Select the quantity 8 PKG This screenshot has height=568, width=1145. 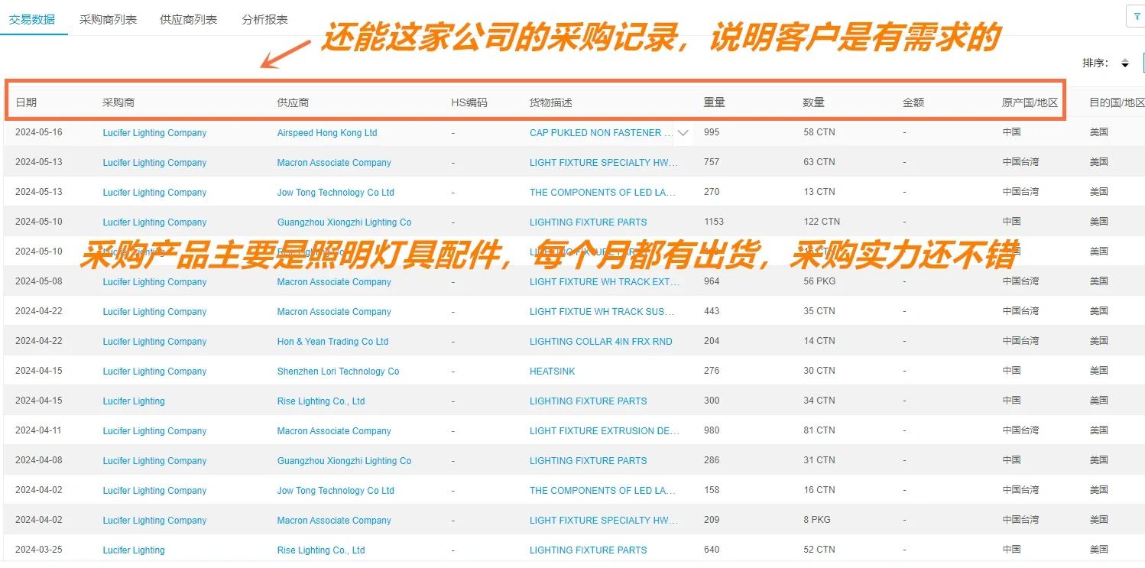click(817, 520)
